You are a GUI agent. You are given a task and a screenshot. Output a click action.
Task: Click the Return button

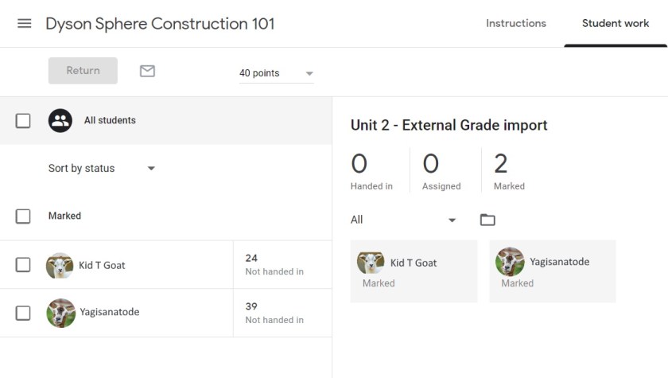tap(83, 71)
